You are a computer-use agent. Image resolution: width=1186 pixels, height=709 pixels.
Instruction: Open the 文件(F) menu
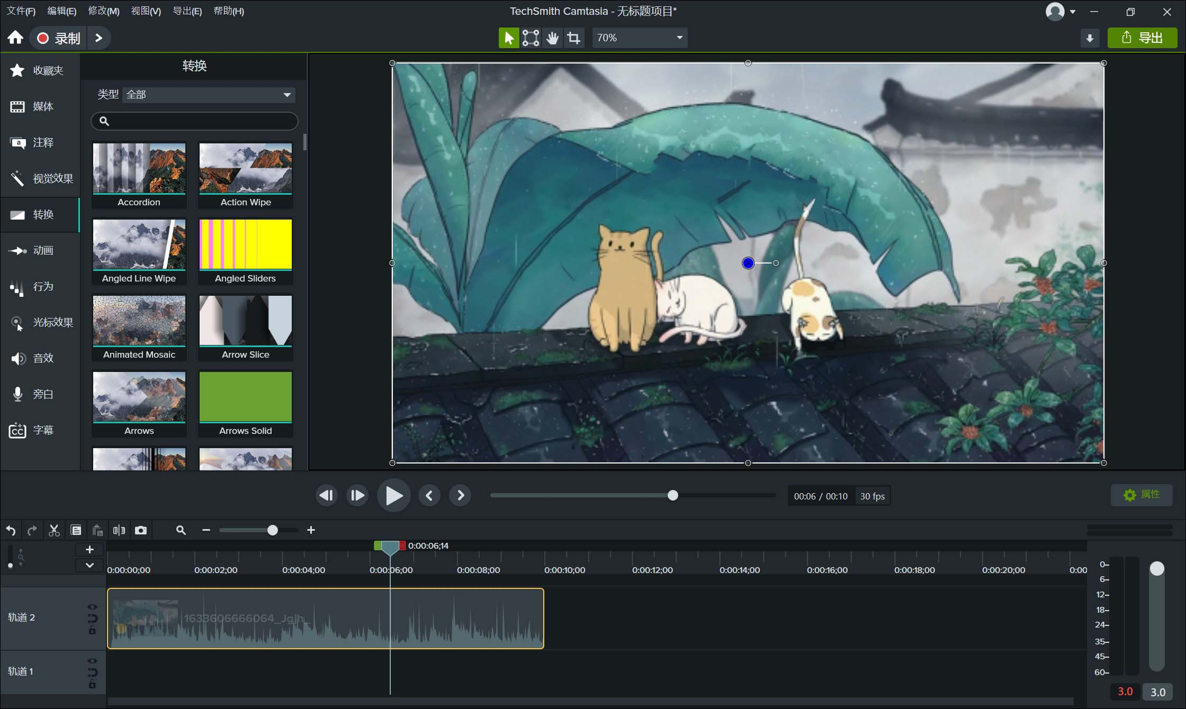21,11
